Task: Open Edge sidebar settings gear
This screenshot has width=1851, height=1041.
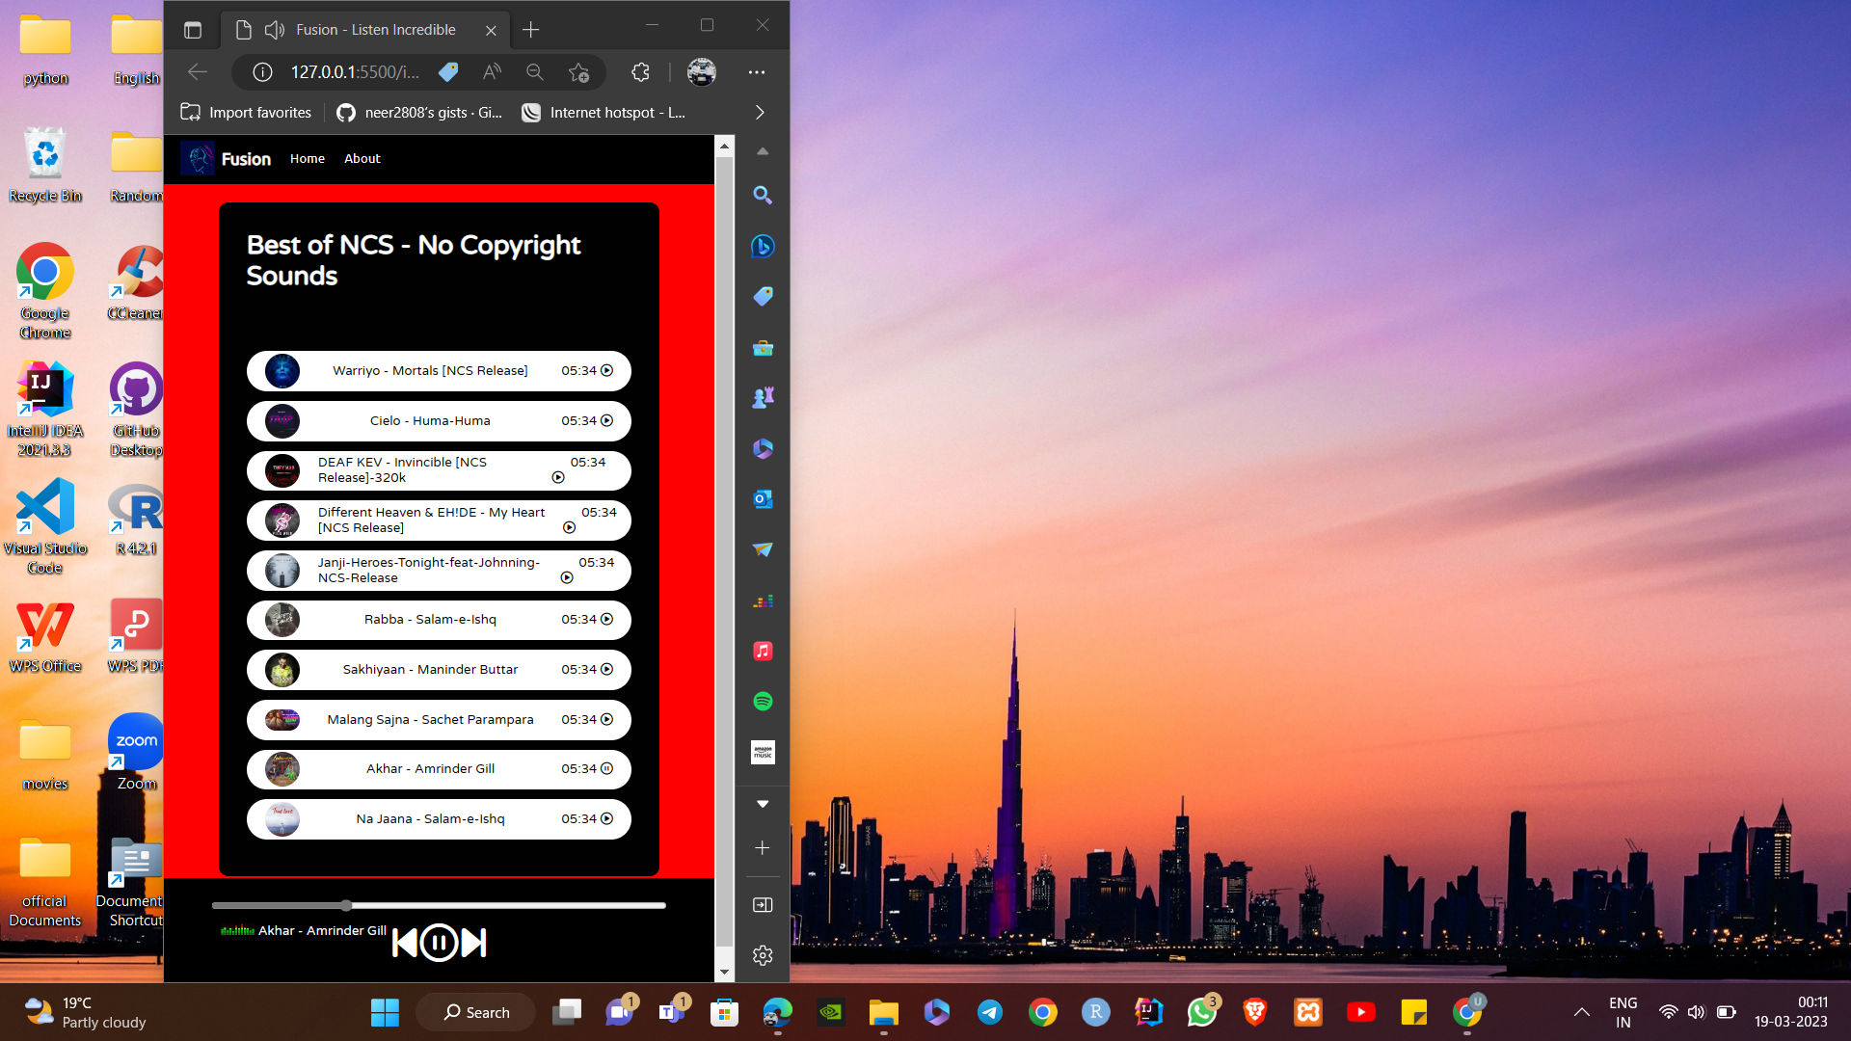Action: point(763,955)
